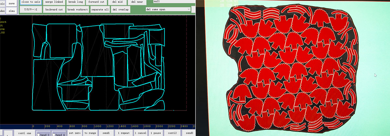The image size is (390, 136).
Task: Click the 'set zero' button
Action: pyautogui.click(x=74, y=133)
